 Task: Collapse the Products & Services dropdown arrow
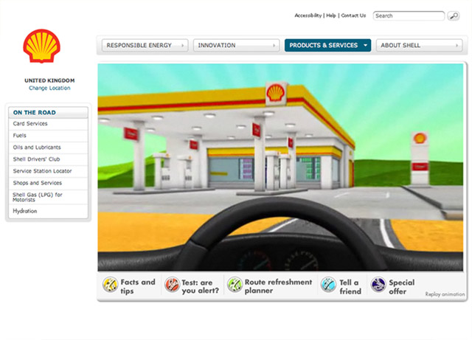[x=364, y=45]
